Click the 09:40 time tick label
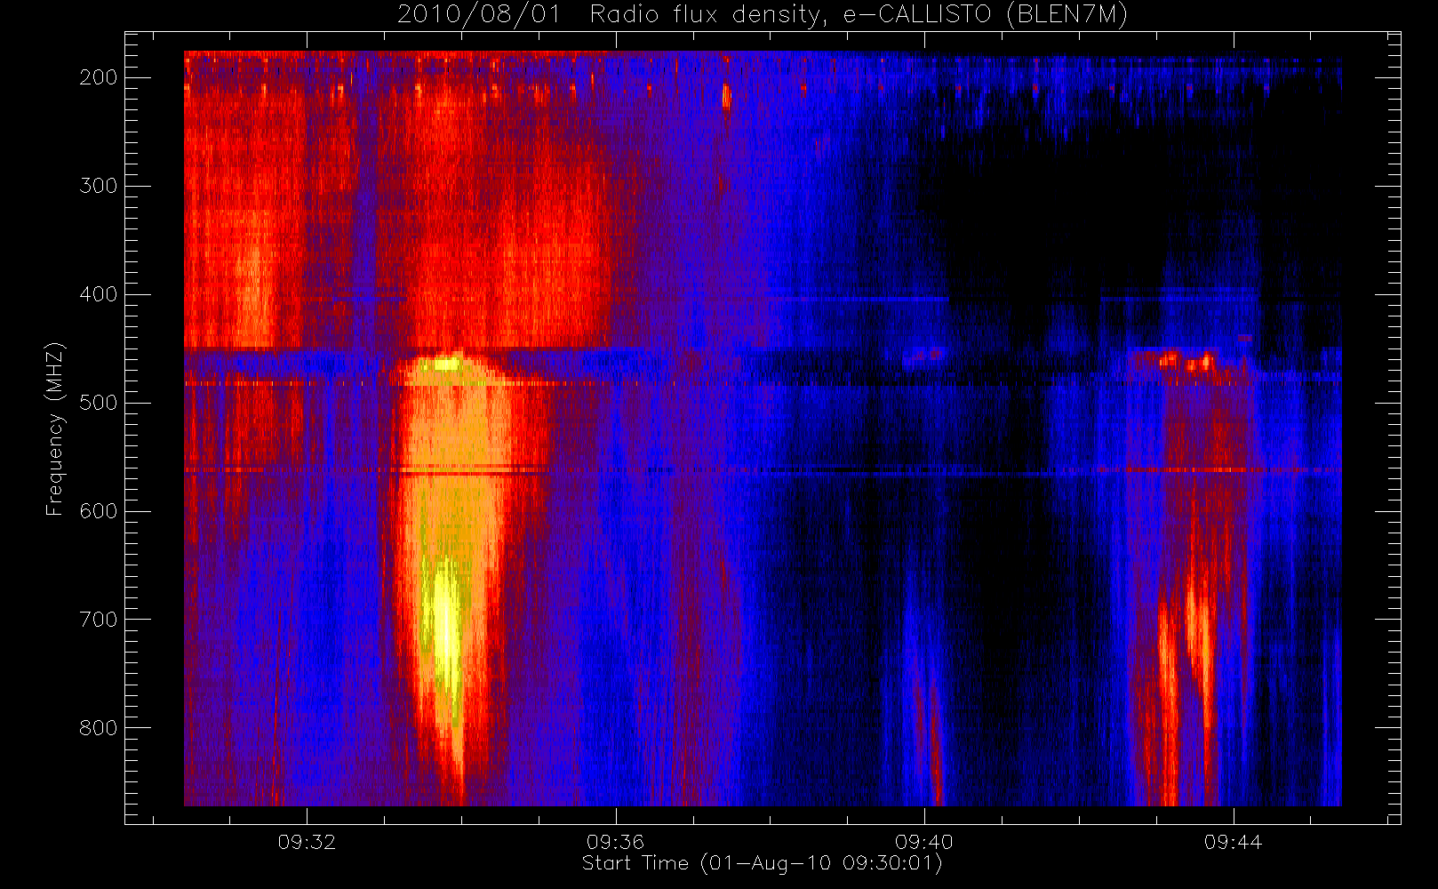The width and height of the screenshot is (1438, 889). pyautogui.click(x=924, y=842)
